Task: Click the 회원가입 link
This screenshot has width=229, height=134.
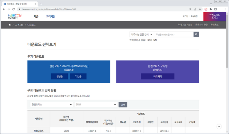Action: pyautogui.click(x=194, y=16)
